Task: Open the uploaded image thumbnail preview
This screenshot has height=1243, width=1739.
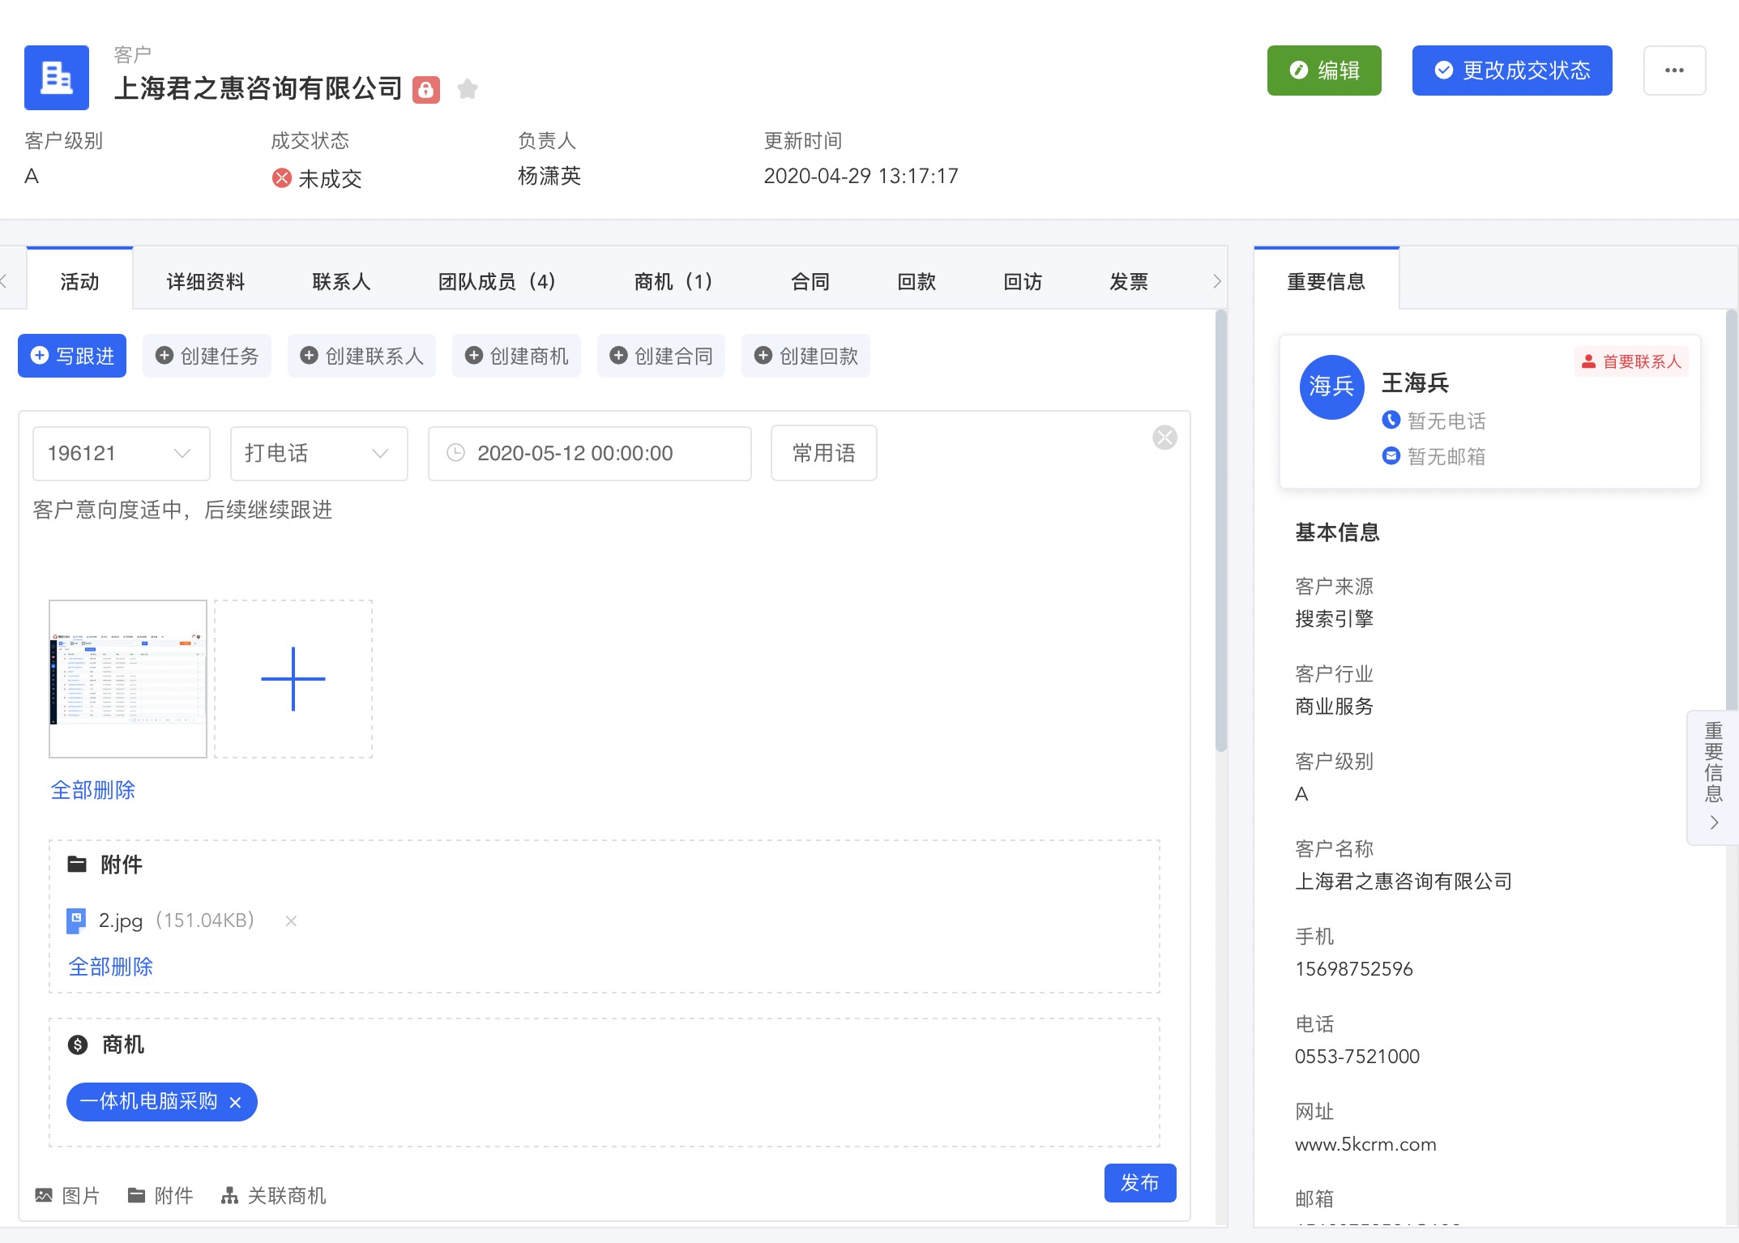Action: coord(128,679)
